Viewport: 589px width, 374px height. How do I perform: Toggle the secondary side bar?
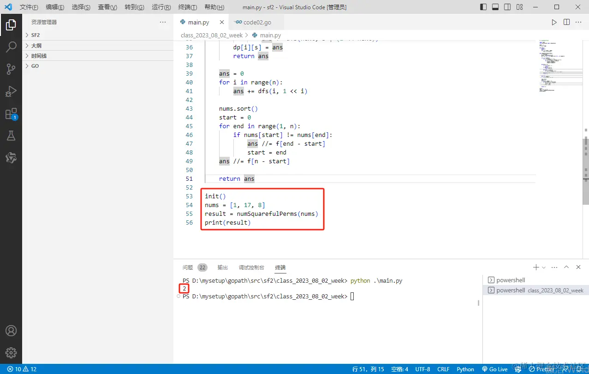[x=507, y=7]
